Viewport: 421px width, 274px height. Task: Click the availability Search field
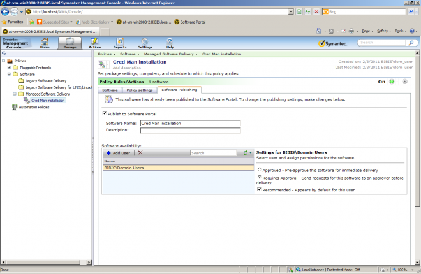pos(214,153)
